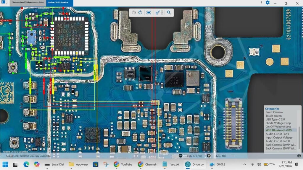Show hidden system tray icons

pyautogui.click(x=245, y=164)
